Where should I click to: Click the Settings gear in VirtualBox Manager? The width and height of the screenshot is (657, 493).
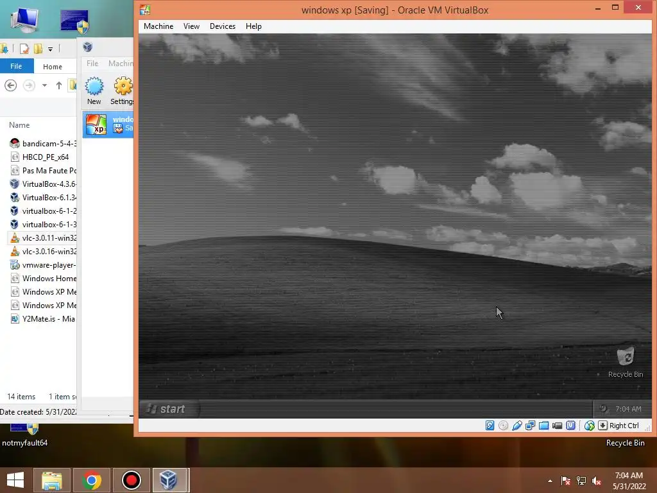[122, 90]
